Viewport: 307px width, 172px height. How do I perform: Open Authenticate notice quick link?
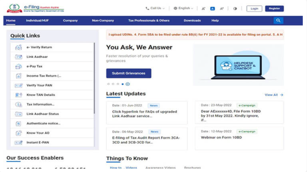tap(52, 124)
